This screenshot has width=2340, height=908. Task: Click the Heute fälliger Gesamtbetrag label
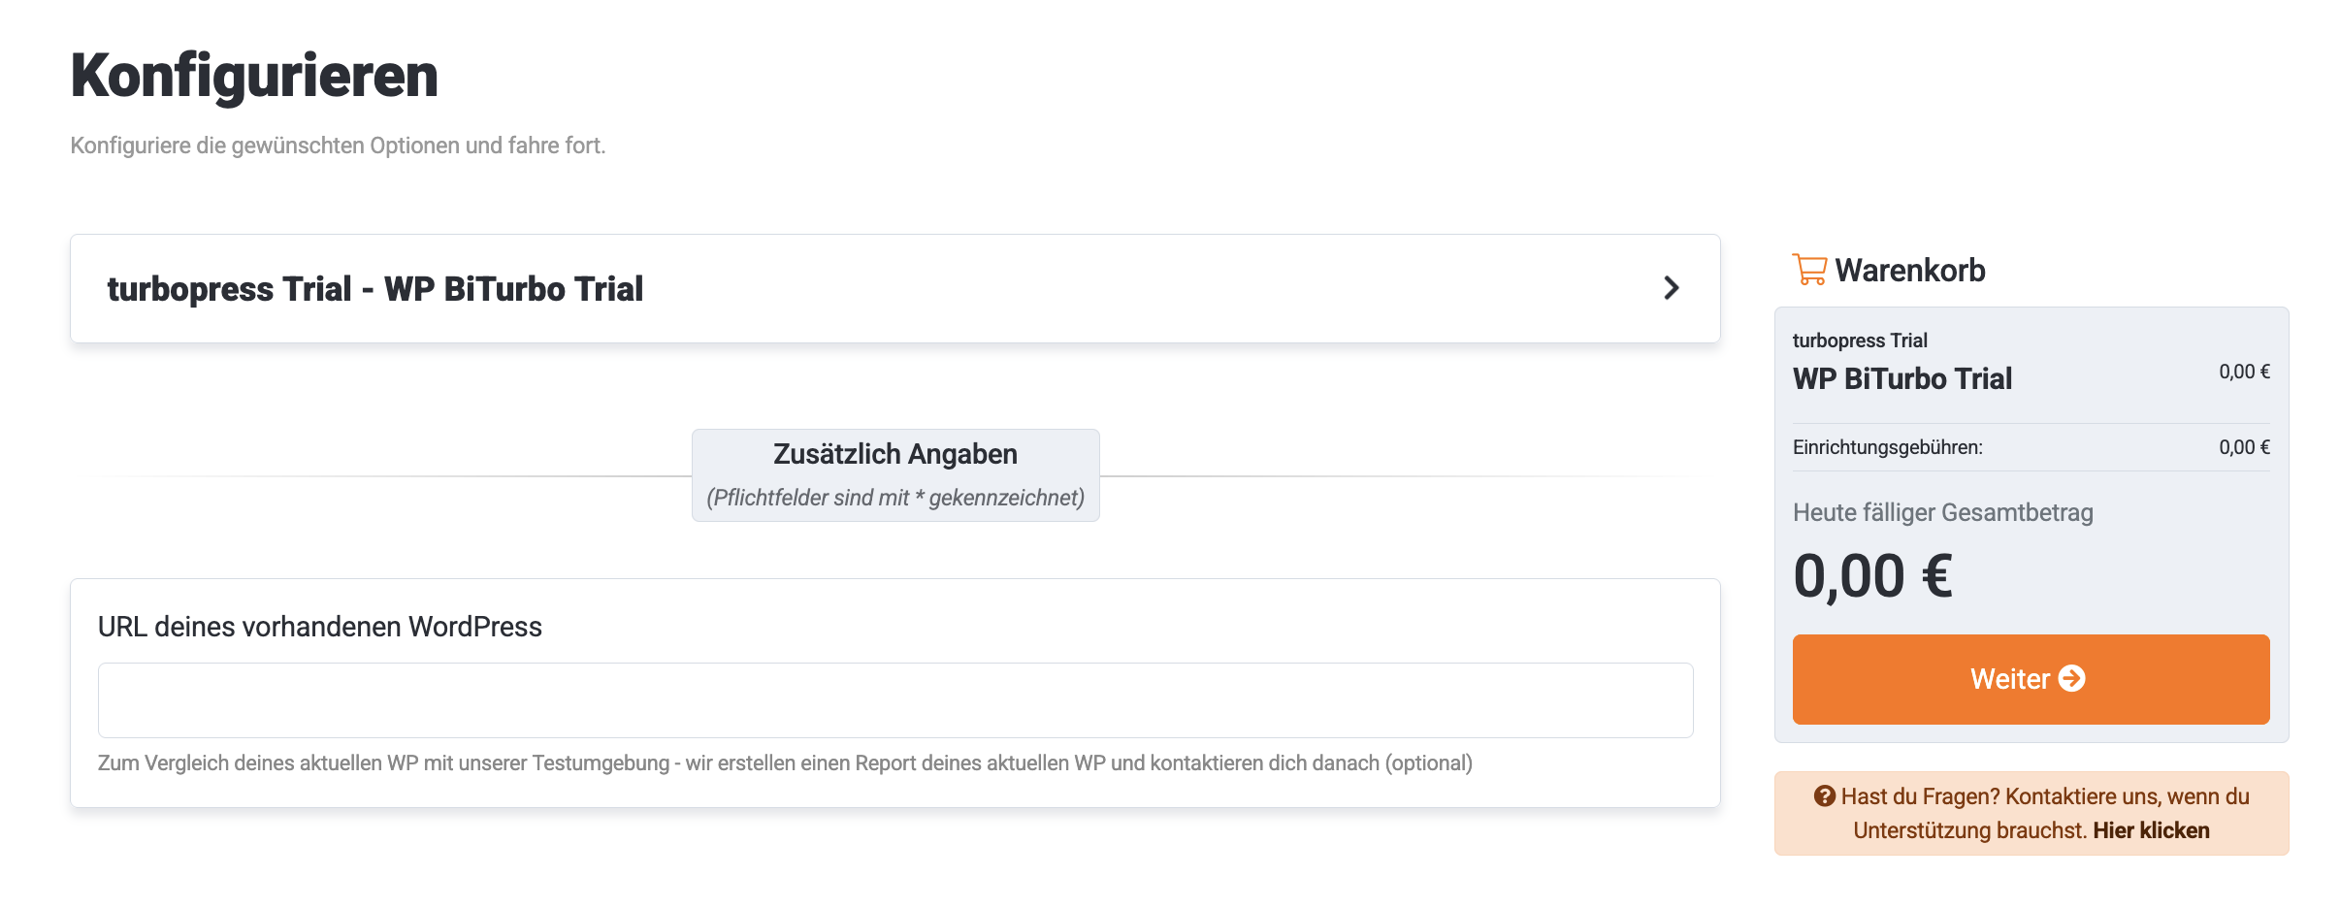click(1942, 512)
